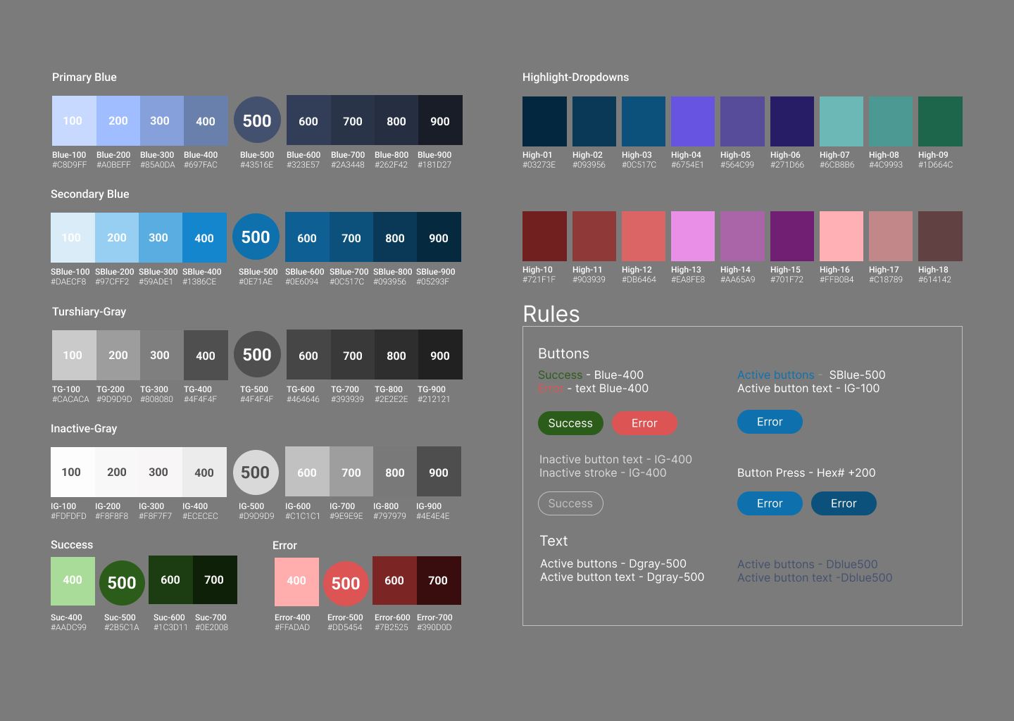The image size is (1014, 721).
Task: Pick the SBlue-300 swatch
Action: point(161,237)
